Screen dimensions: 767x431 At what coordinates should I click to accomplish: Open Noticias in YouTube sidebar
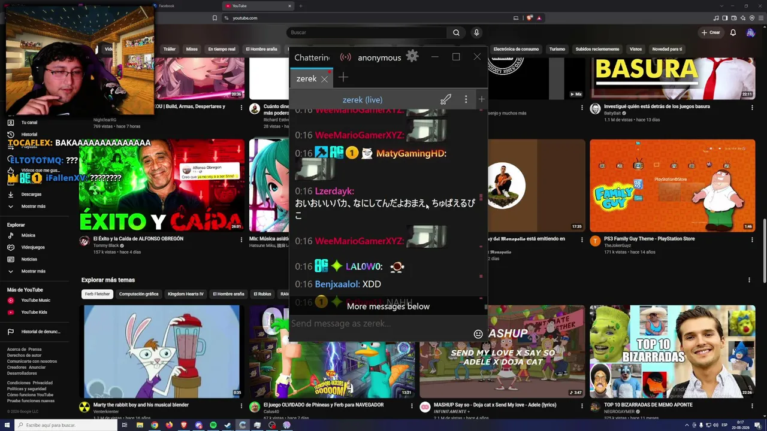coord(29,259)
